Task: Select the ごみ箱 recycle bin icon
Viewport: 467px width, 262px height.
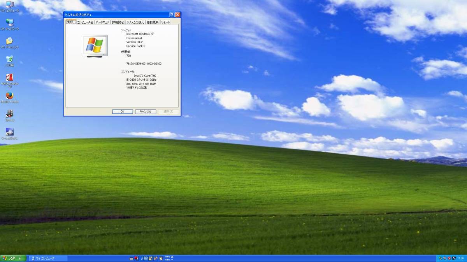Action: click(x=9, y=61)
